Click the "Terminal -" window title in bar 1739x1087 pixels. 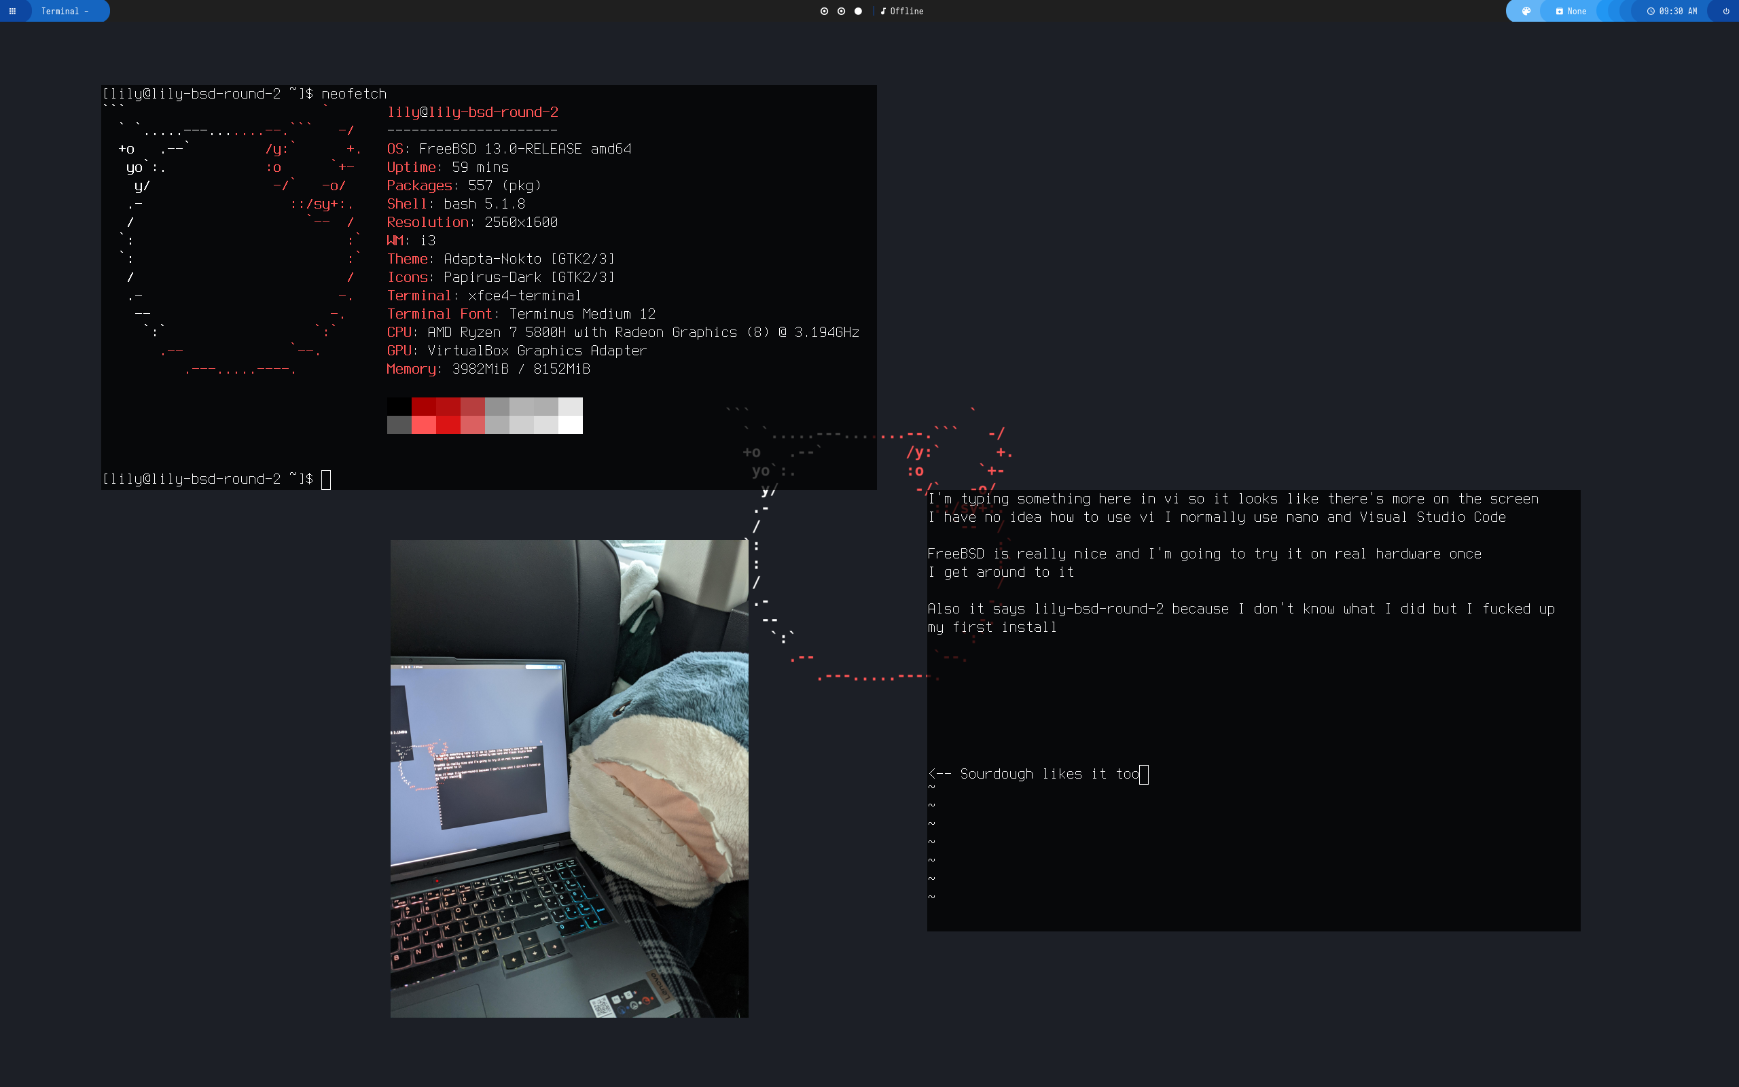65,11
